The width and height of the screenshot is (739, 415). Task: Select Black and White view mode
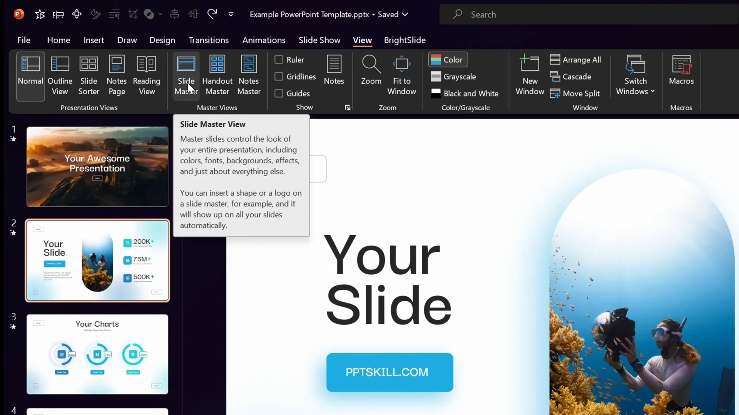coord(464,93)
